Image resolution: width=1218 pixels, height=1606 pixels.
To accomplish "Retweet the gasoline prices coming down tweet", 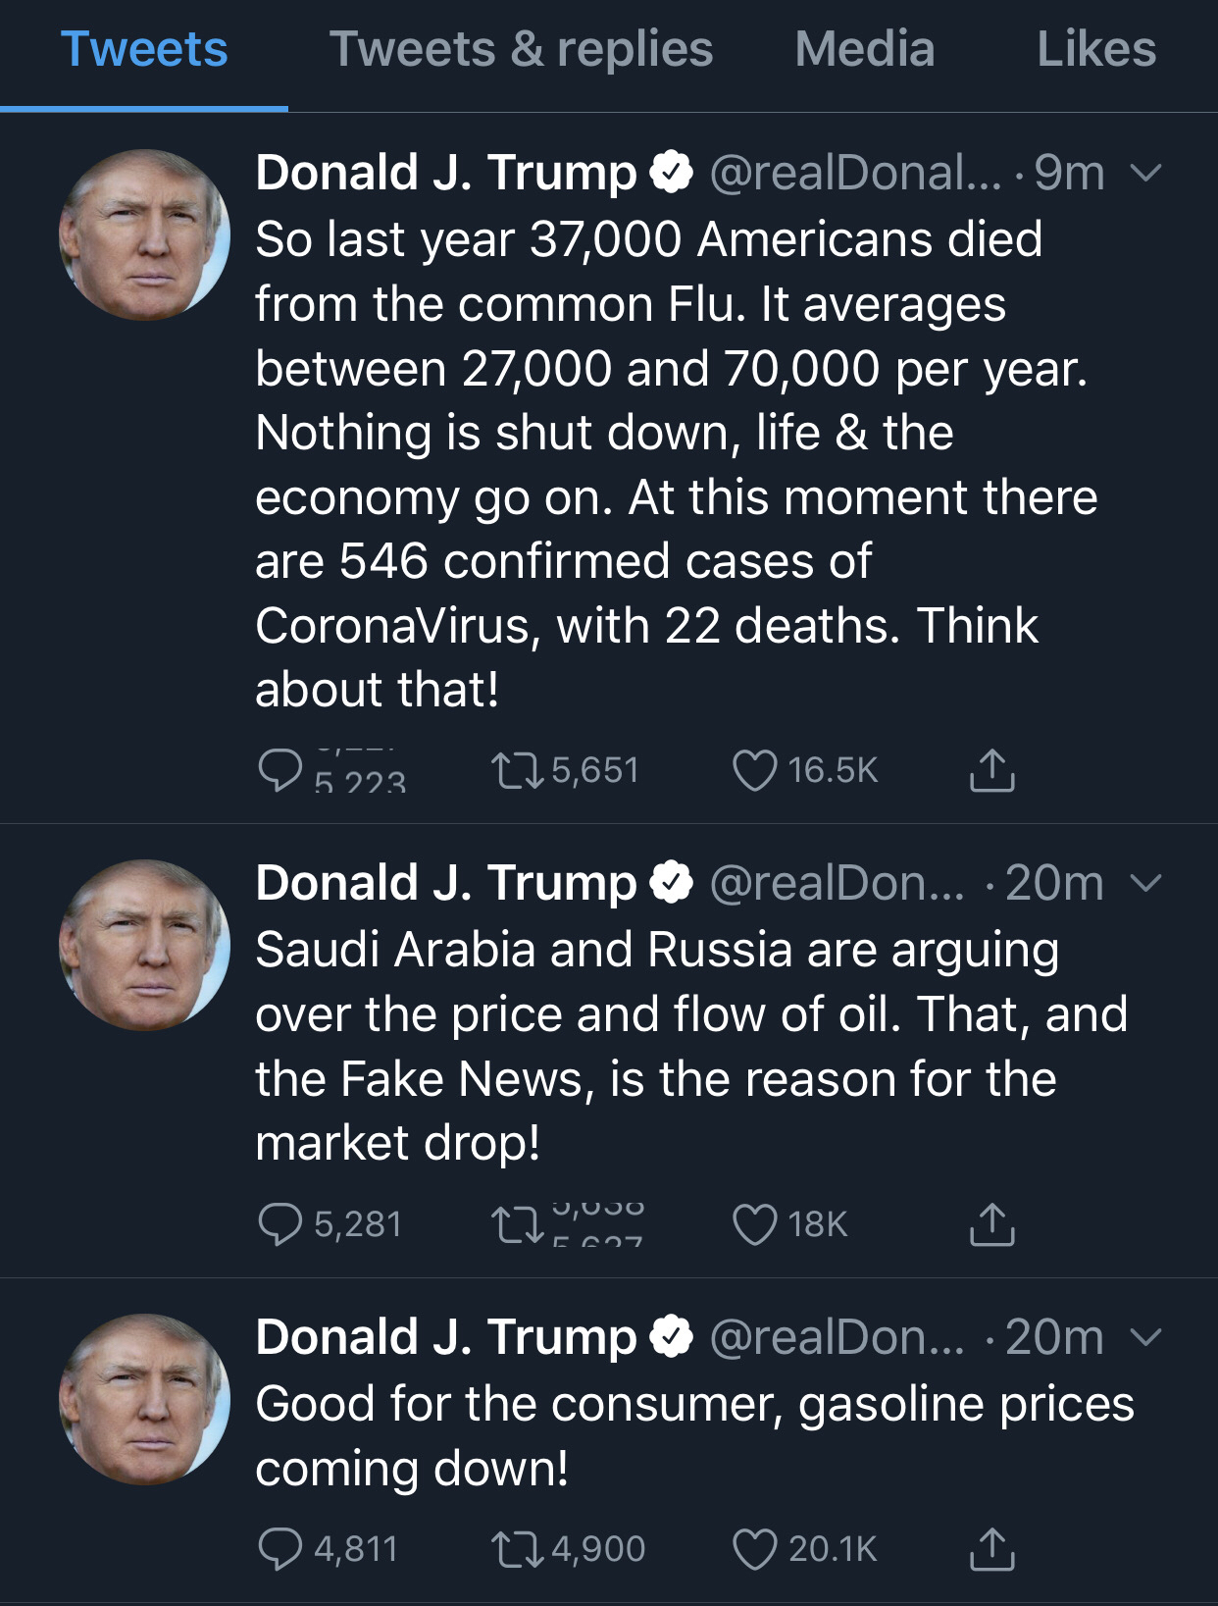I will click(x=517, y=1549).
